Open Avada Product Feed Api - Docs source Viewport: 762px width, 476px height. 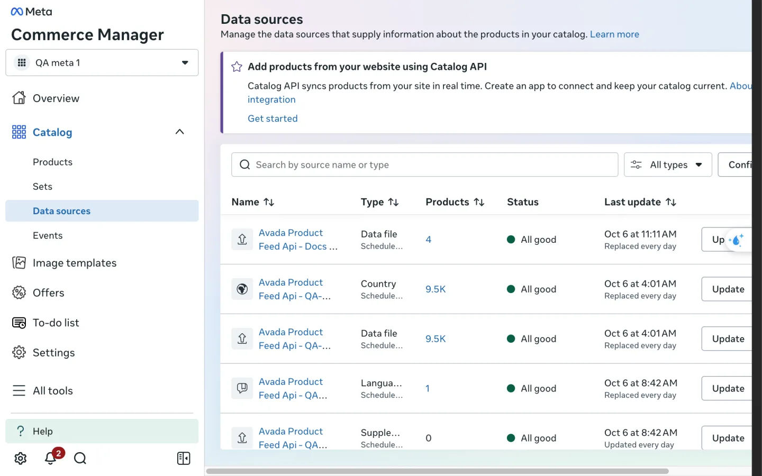(x=298, y=240)
